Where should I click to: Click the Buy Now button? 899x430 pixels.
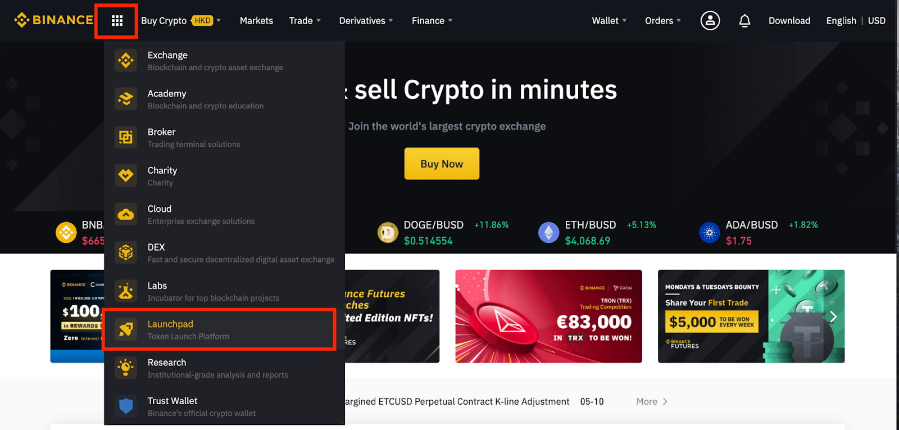[x=441, y=164]
